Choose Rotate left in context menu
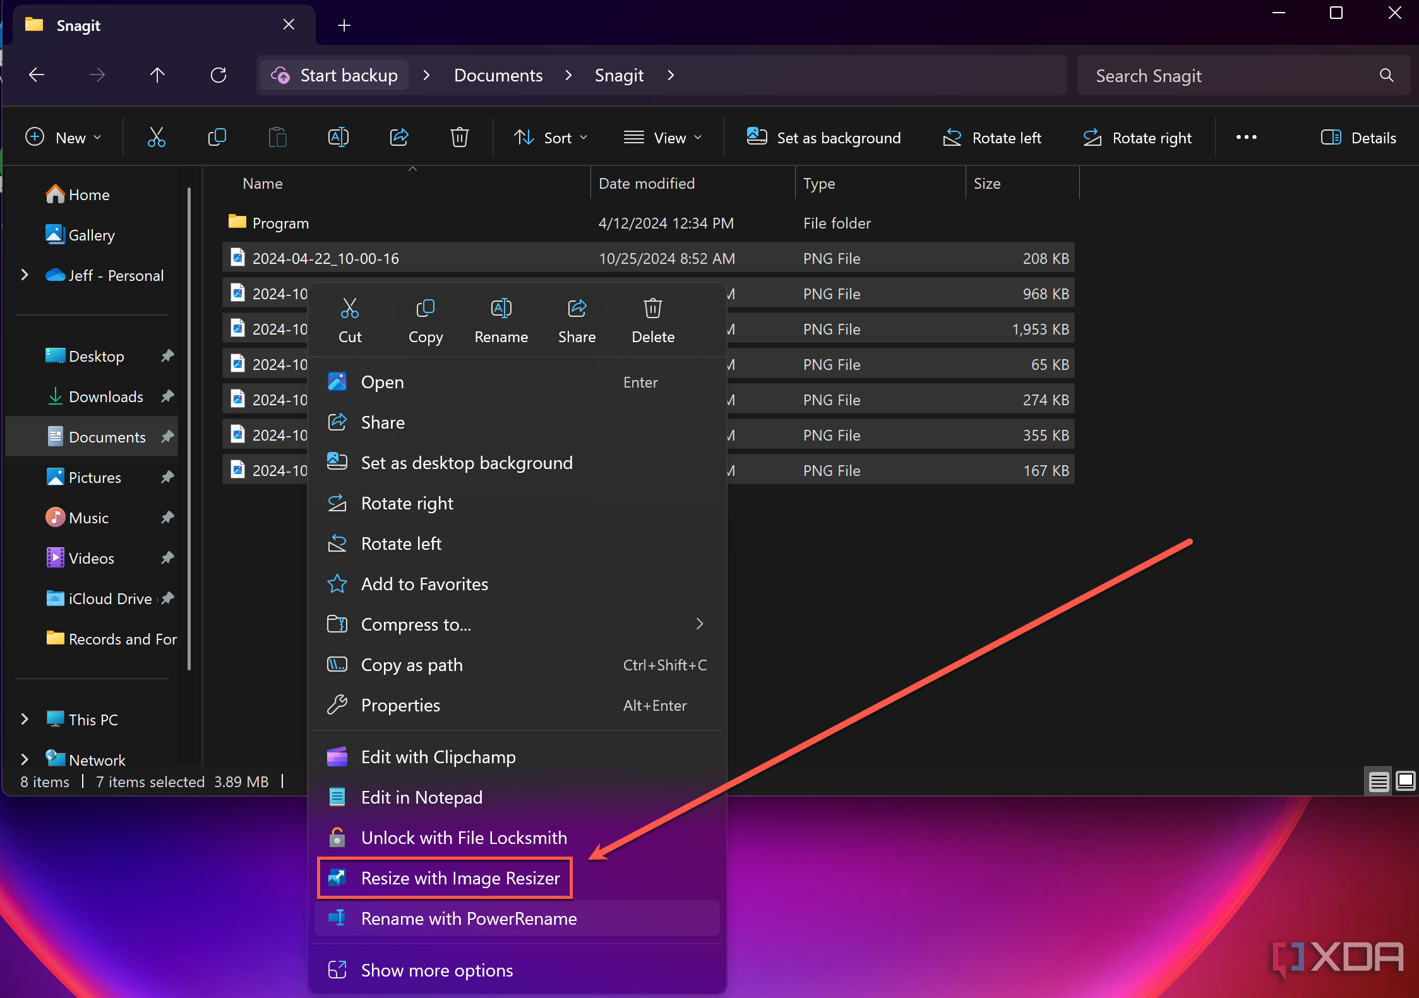The height and width of the screenshot is (998, 1419). (517, 544)
